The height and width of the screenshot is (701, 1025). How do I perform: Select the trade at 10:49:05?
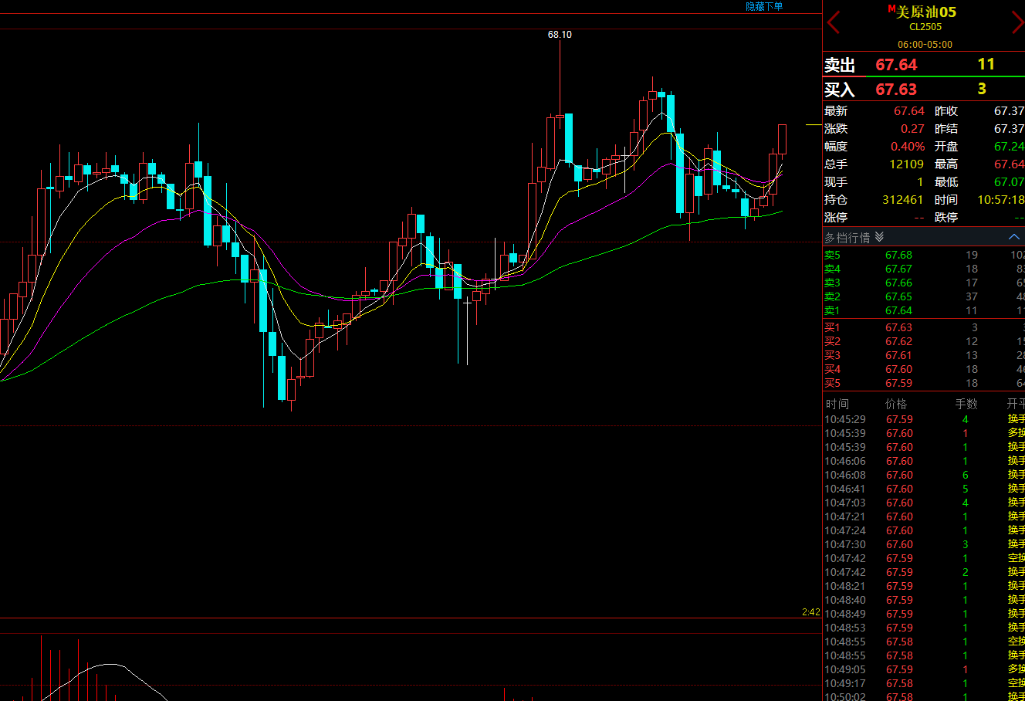[x=924, y=669]
